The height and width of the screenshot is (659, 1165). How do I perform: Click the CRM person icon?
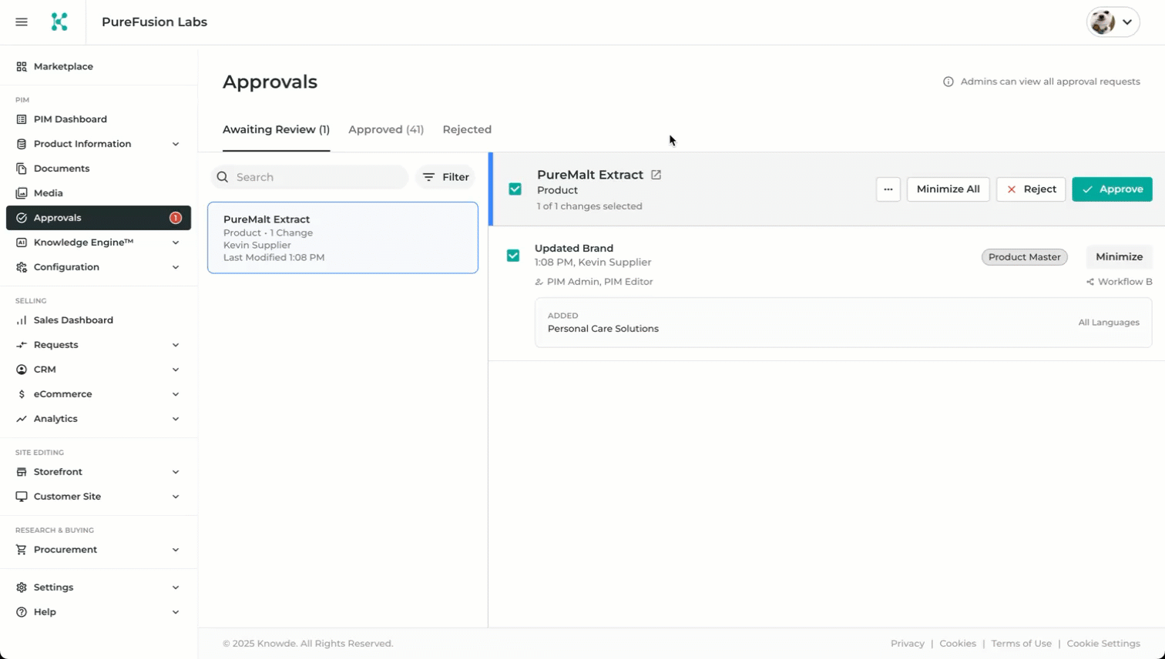tap(22, 370)
